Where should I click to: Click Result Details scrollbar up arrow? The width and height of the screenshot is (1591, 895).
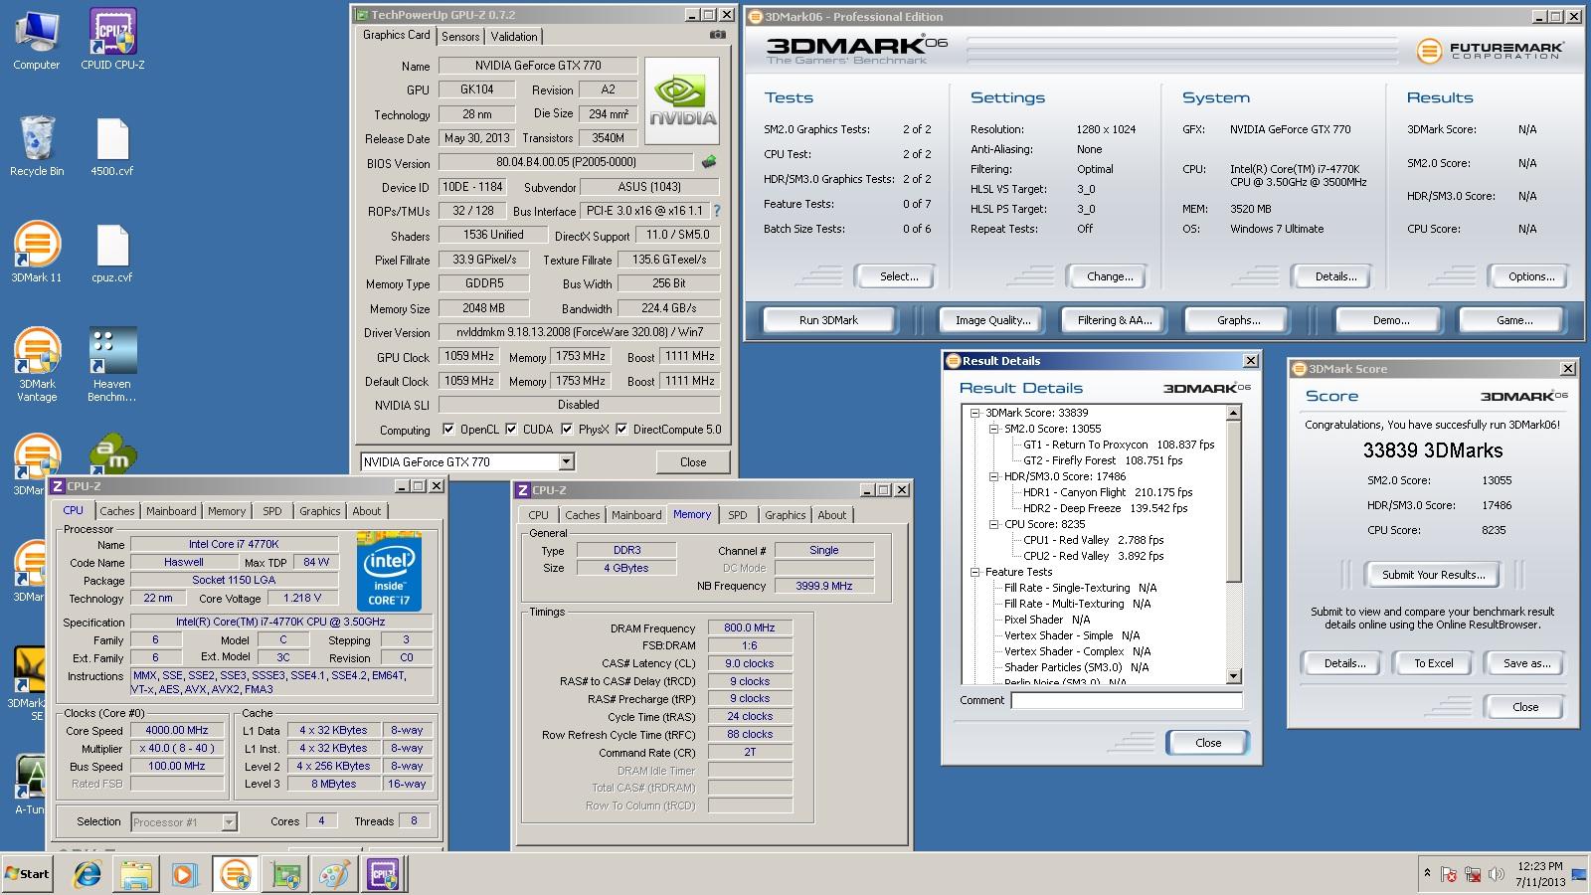[1234, 413]
